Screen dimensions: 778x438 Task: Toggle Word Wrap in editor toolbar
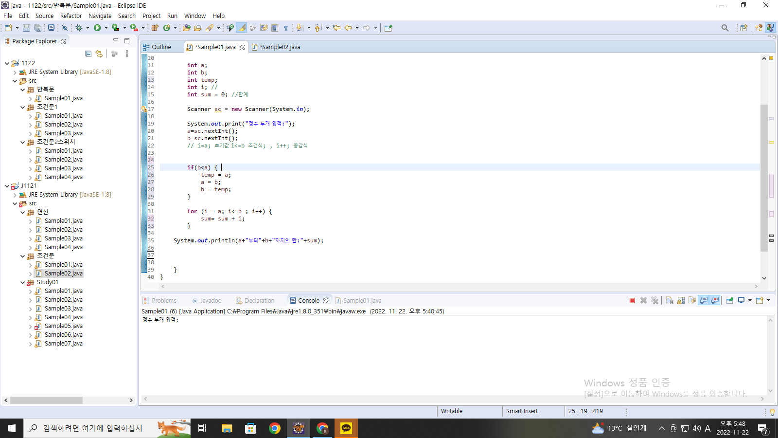tap(264, 28)
